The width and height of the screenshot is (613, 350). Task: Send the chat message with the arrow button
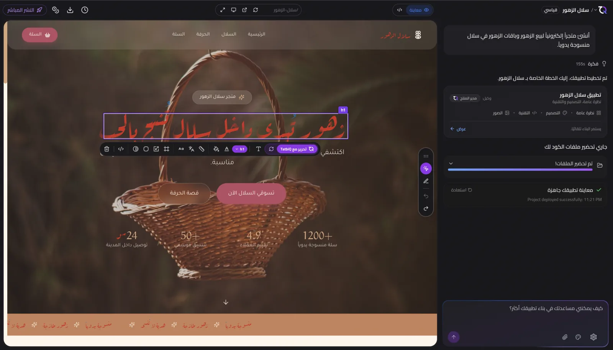[x=454, y=337]
